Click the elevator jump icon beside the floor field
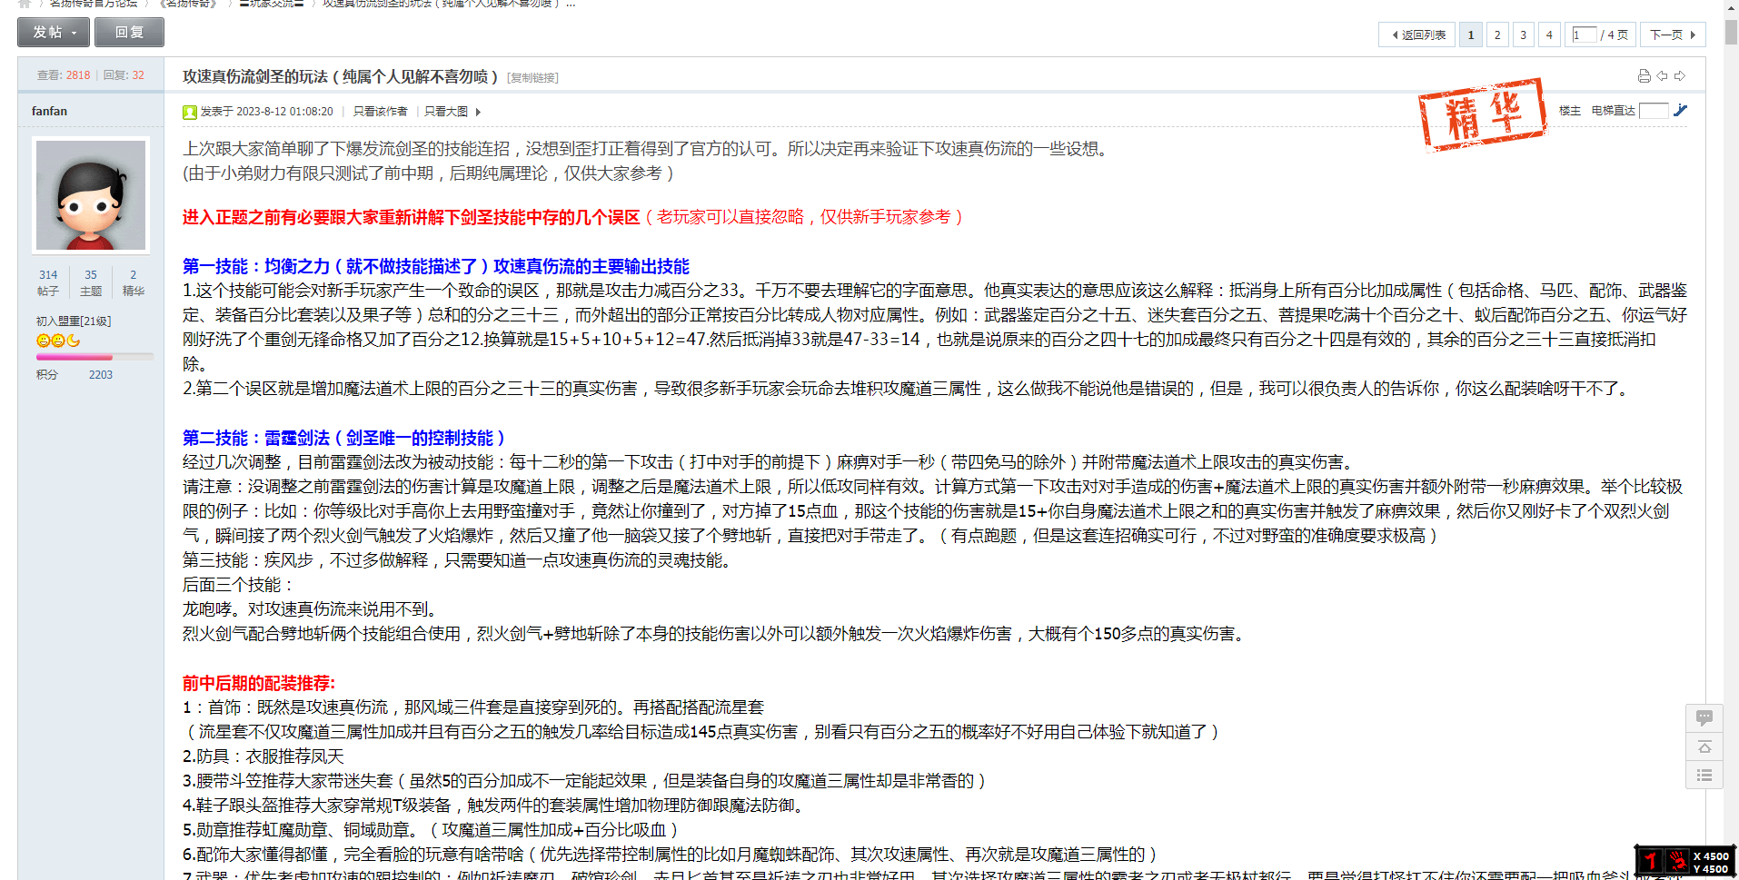Screen dimensions: 1739x880 click(1681, 111)
